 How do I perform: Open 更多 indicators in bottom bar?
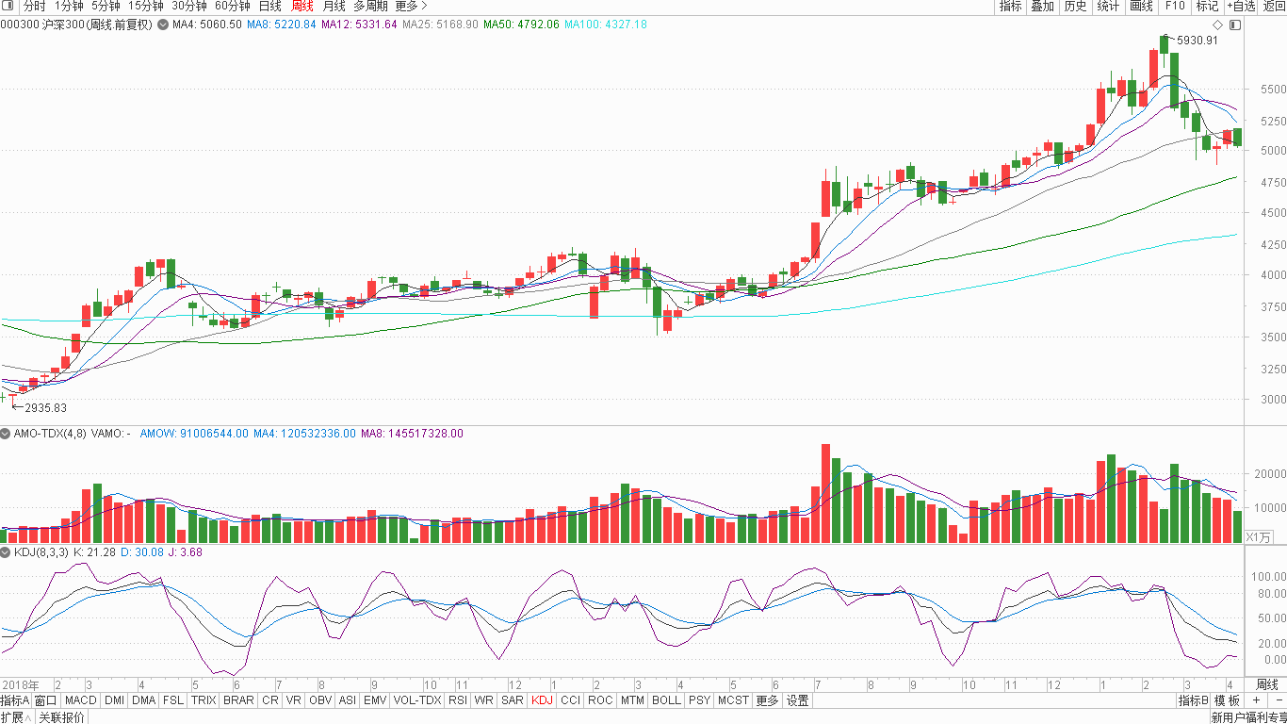(768, 700)
